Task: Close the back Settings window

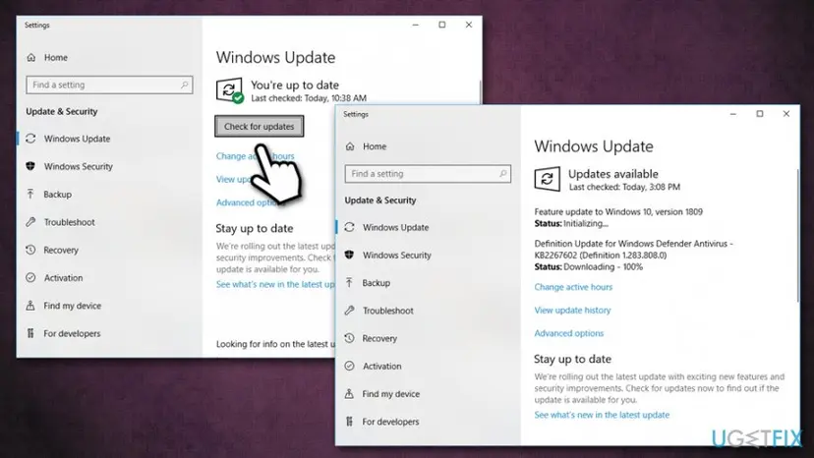Action: [x=469, y=25]
